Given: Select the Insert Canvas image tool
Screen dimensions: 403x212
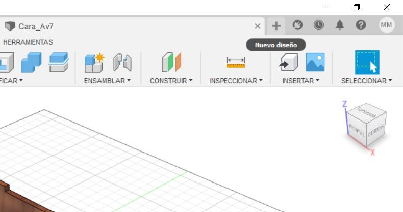Looking at the screenshot, I should [315, 62].
